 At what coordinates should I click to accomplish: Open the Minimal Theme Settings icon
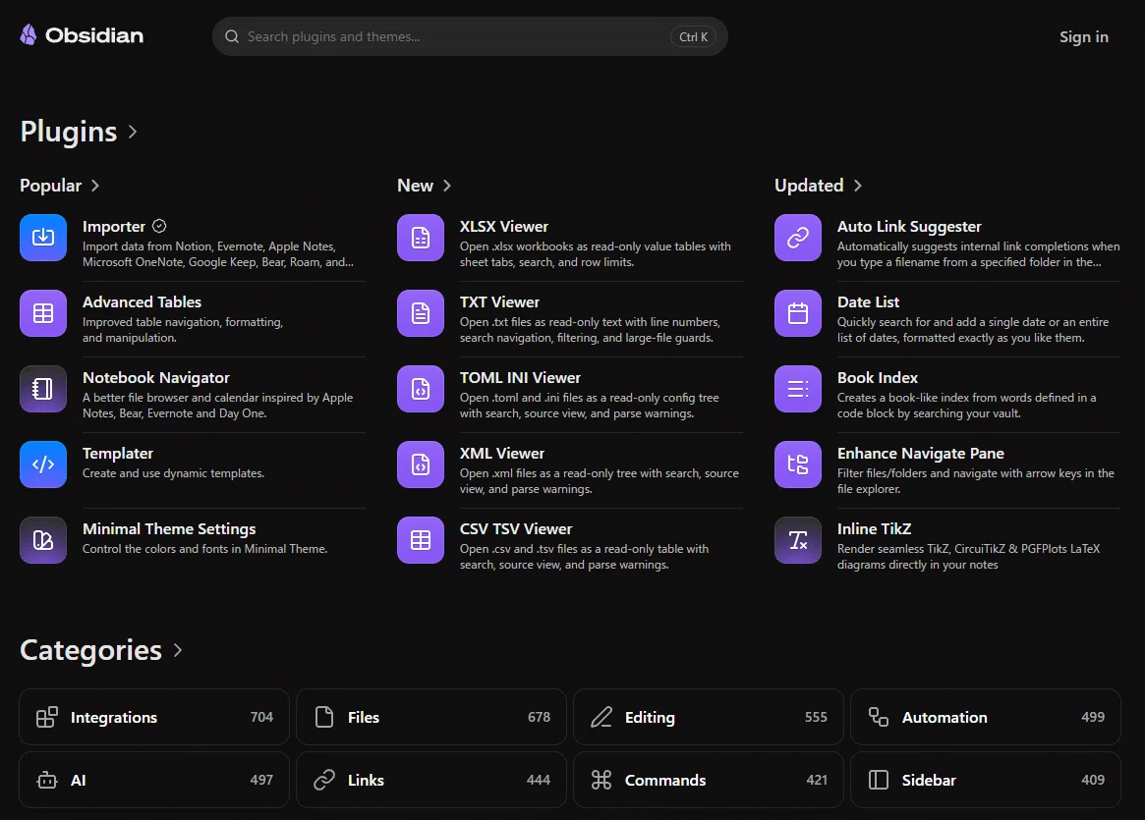[43, 540]
